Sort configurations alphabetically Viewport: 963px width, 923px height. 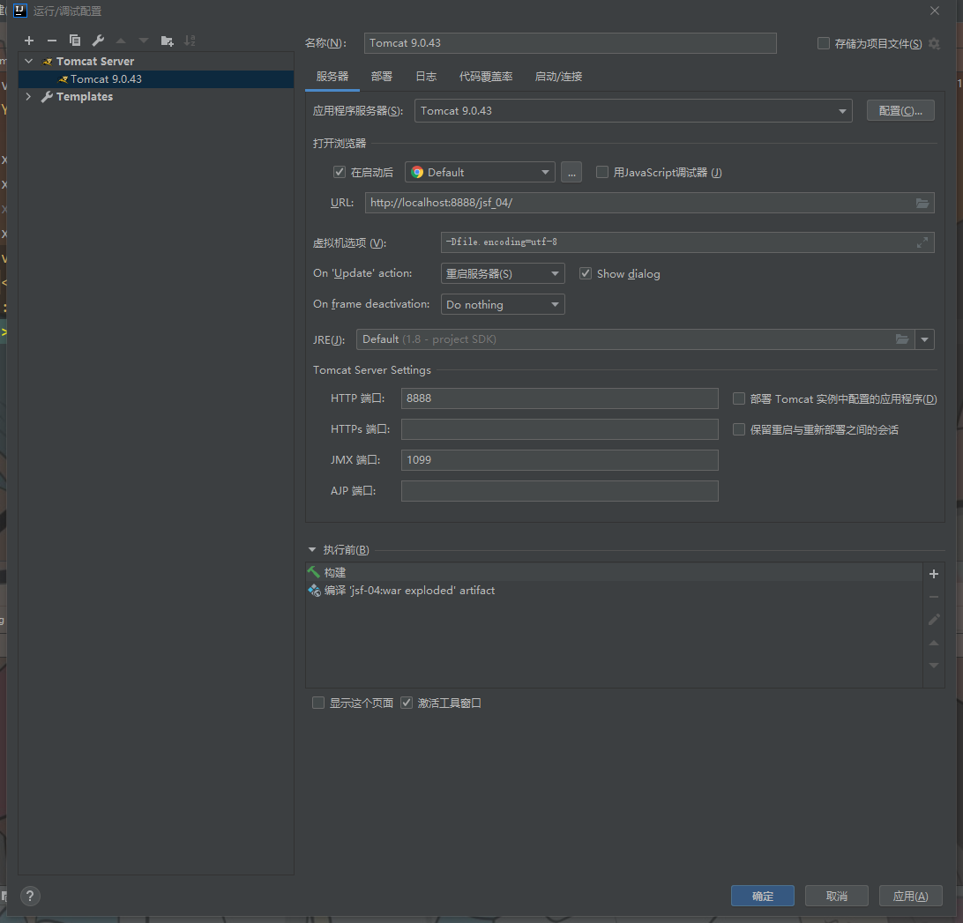[190, 41]
